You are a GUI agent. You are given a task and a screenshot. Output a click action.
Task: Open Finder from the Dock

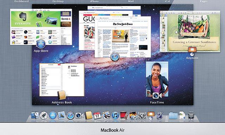[x=35, y=115]
